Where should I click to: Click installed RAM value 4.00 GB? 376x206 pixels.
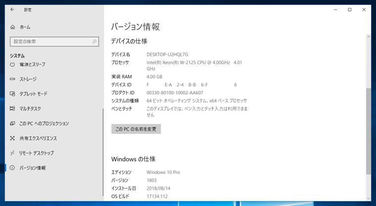click(154, 77)
